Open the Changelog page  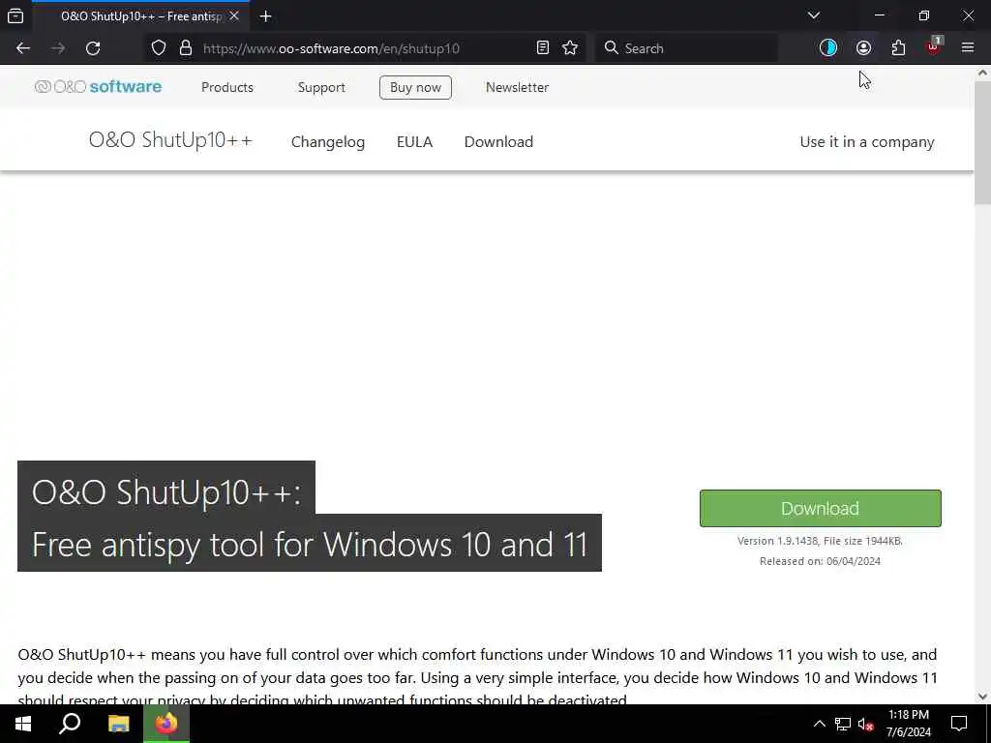click(328, 142)
